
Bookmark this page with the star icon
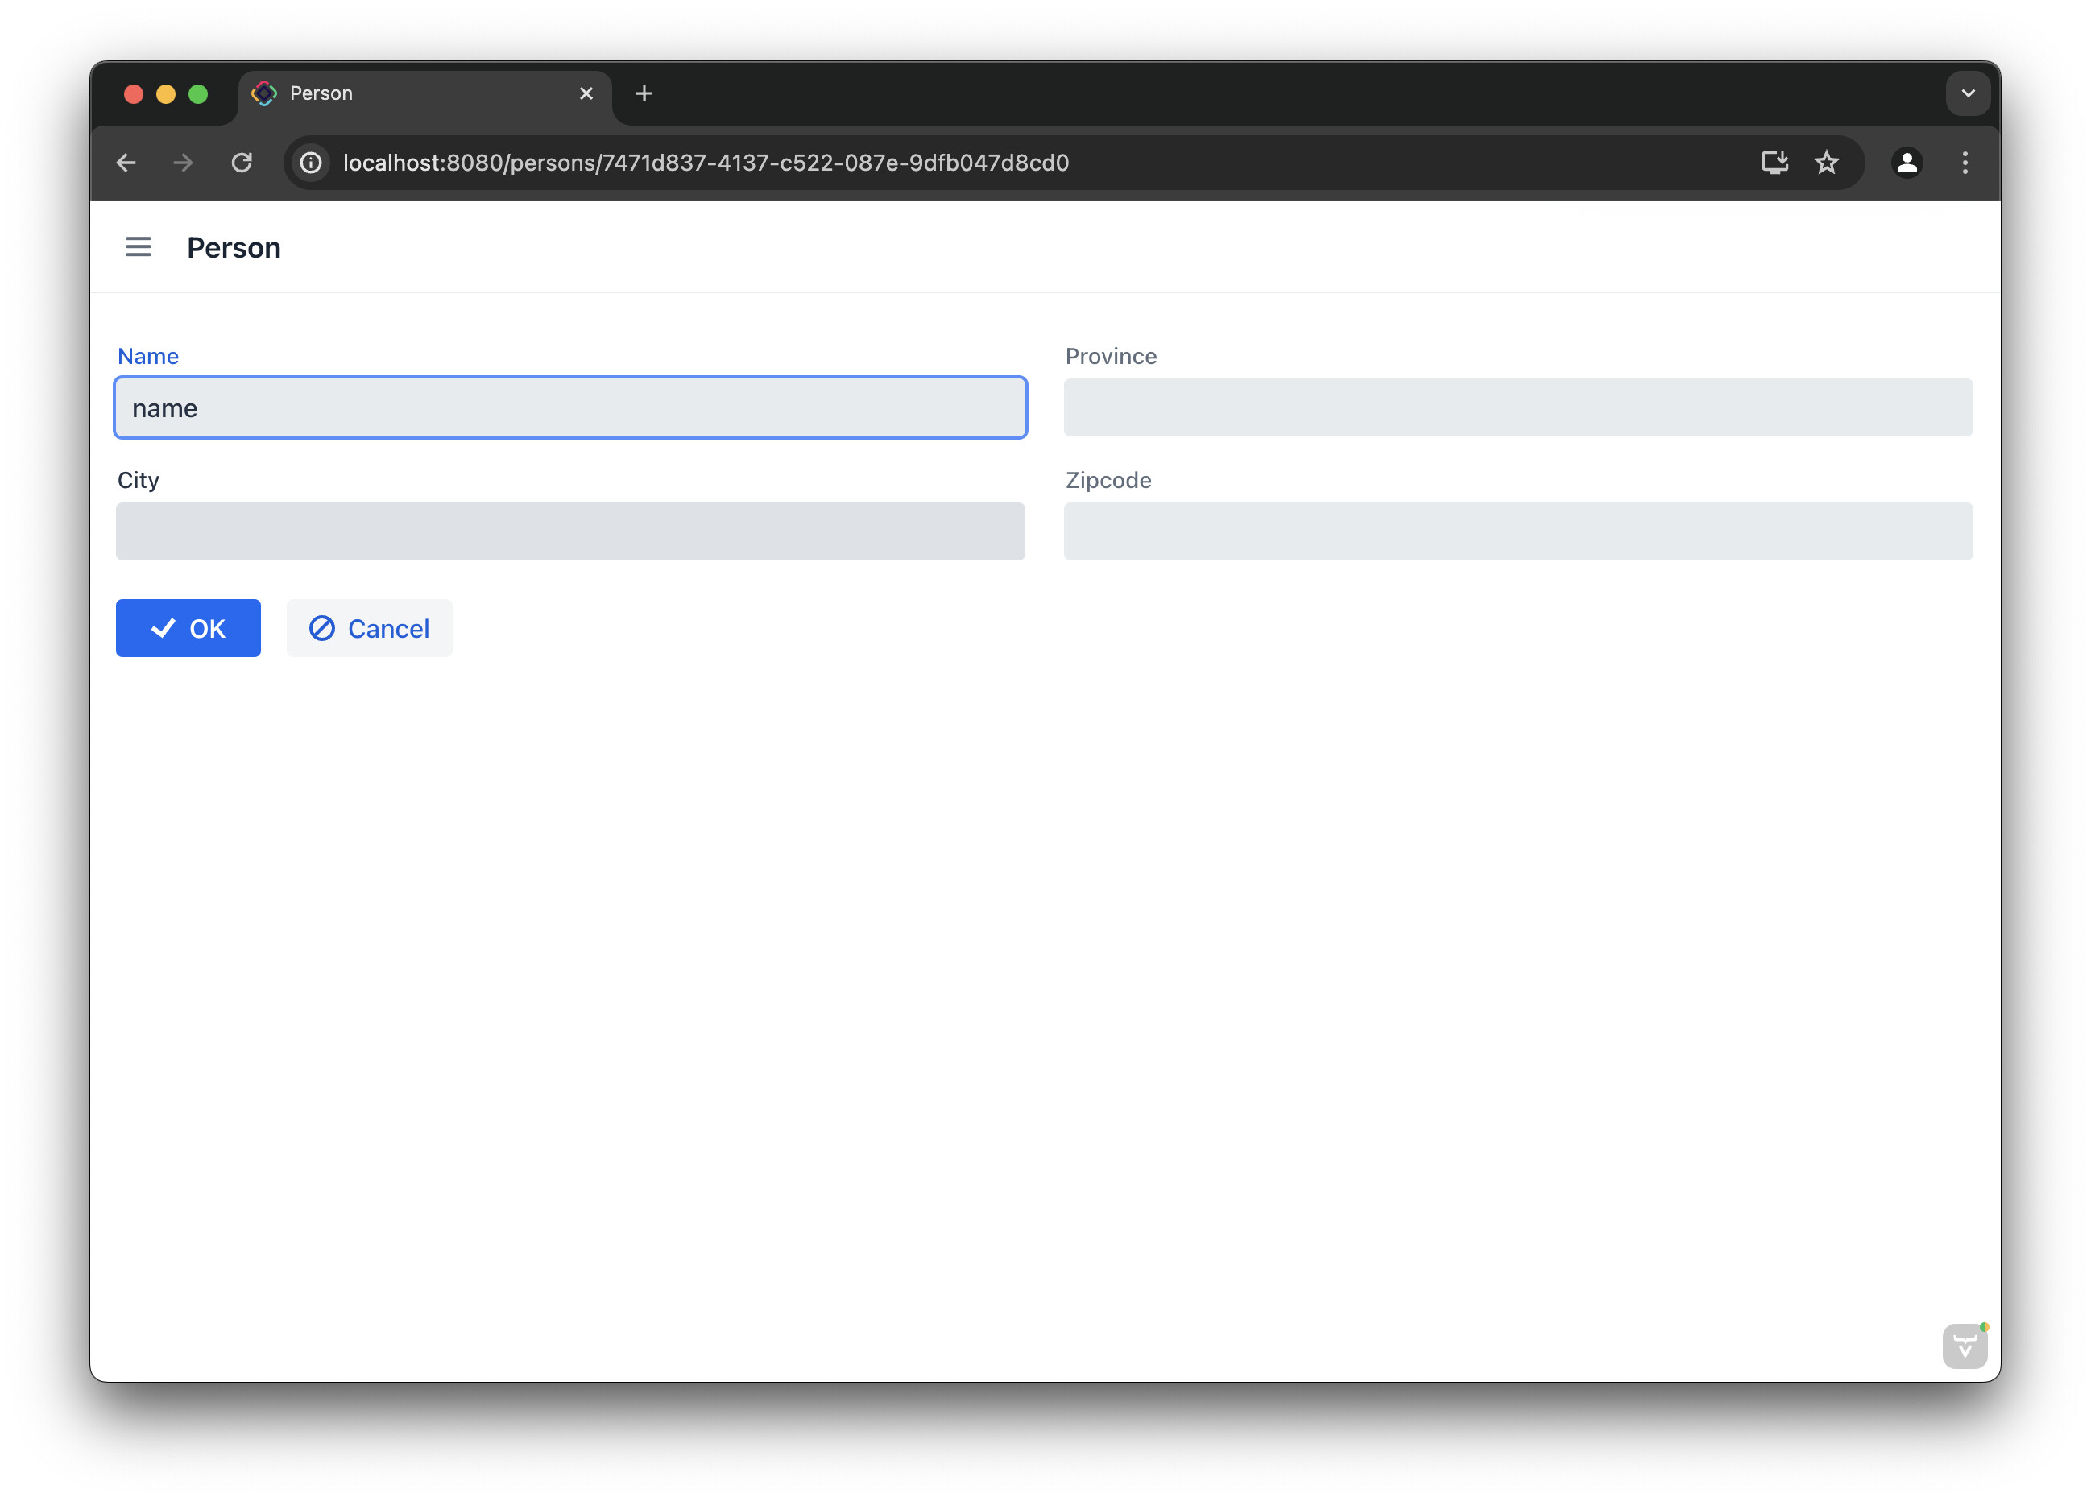pos(1826,163)
